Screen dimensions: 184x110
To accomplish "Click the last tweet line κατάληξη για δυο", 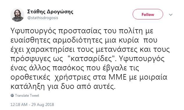I will (x=63, y=87).
